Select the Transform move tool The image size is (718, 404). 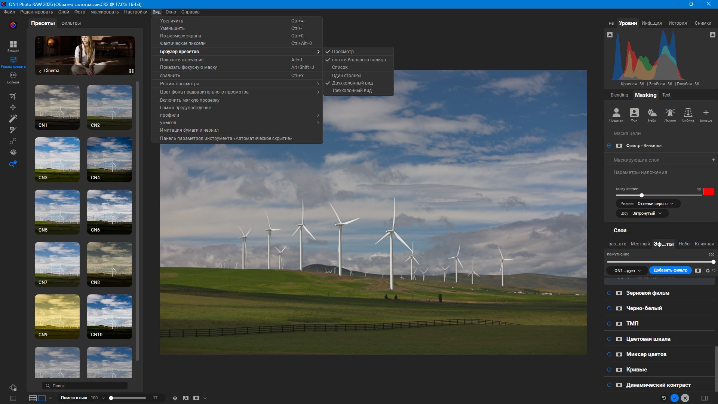13,107
